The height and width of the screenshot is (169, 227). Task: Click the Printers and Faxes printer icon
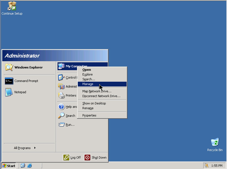(x=61, y=95)
